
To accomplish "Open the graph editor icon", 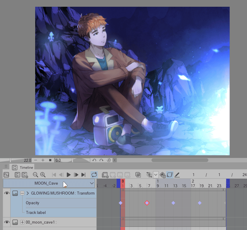I will [x=6, y=175].
